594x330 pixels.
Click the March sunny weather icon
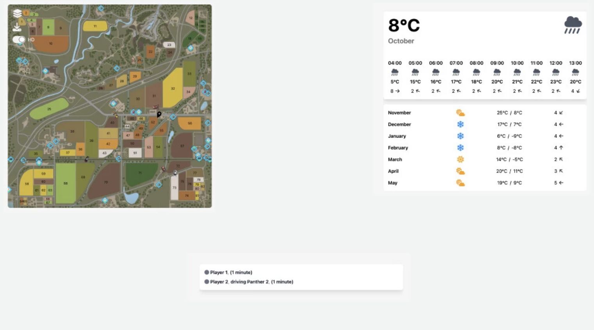[460, 159]
